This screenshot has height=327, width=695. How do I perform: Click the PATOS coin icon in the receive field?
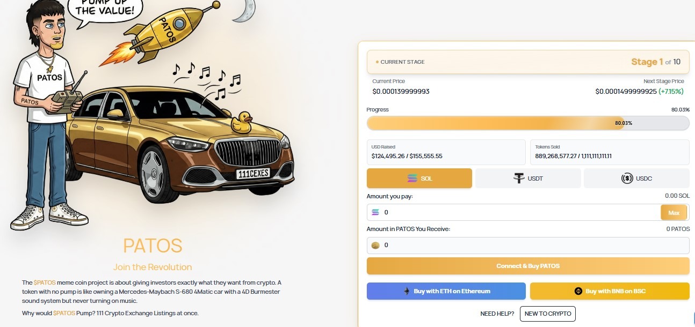click(x=375, y=246)
